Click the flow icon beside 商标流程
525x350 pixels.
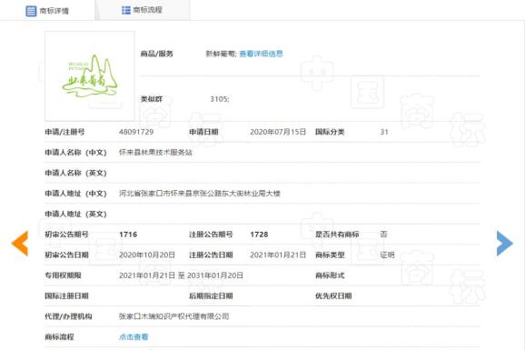126,10
